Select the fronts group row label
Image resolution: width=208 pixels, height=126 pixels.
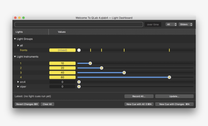coord(24,50)
